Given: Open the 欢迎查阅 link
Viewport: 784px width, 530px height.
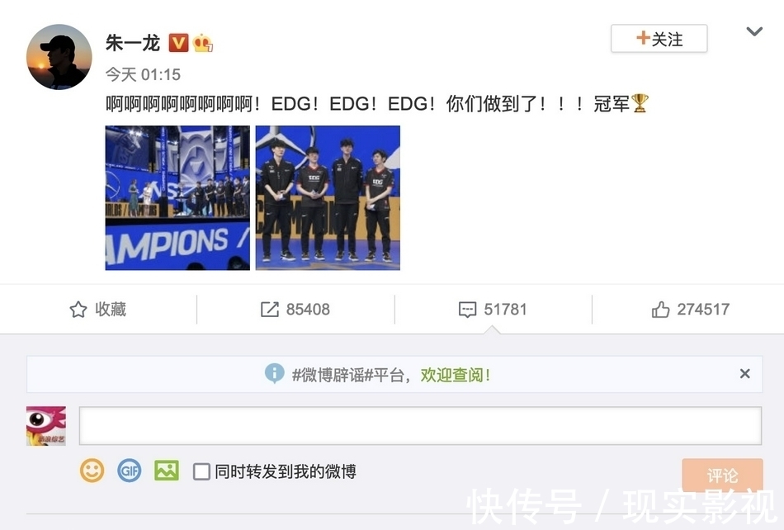Looking at the screenshot, I should pos(455,375).
